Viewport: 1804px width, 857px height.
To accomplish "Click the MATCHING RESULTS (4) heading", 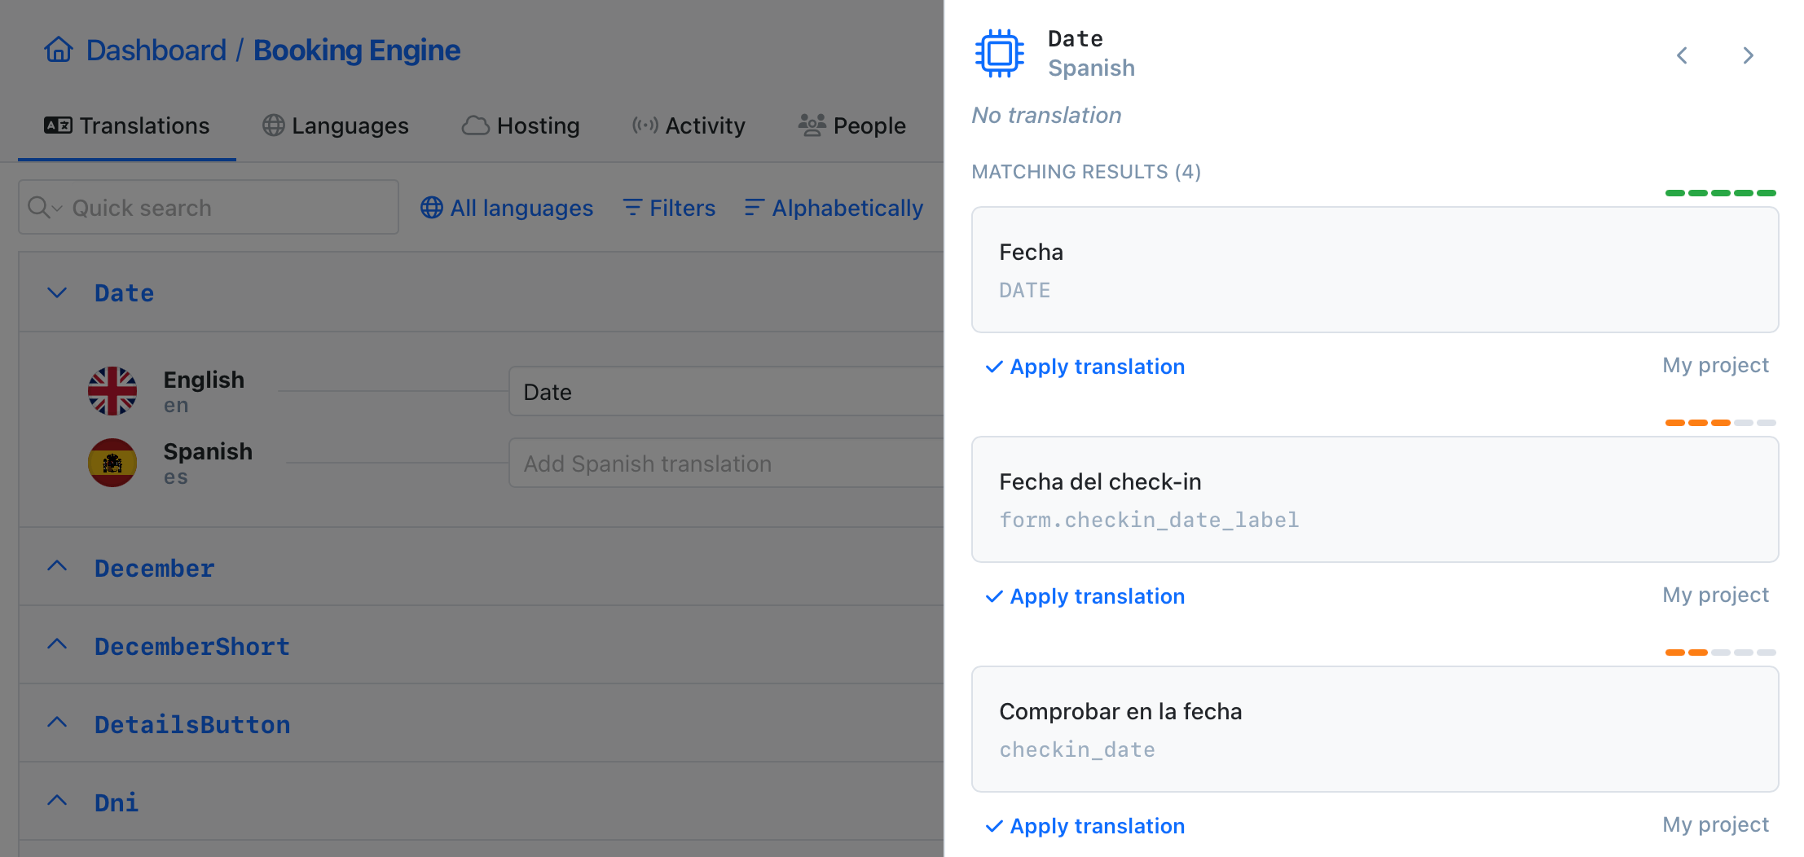I will click(x=1086, y=172).
